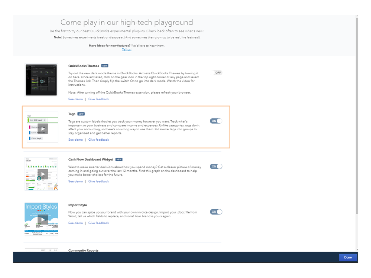
Task: Open See demo for Tags
Action: pos(75,140)
